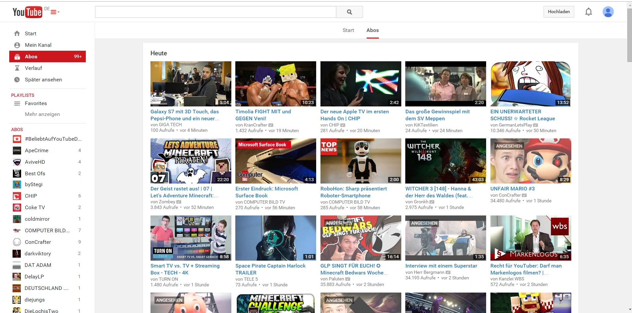
Task: Open channel link Paluten
Action: [336, 279]
